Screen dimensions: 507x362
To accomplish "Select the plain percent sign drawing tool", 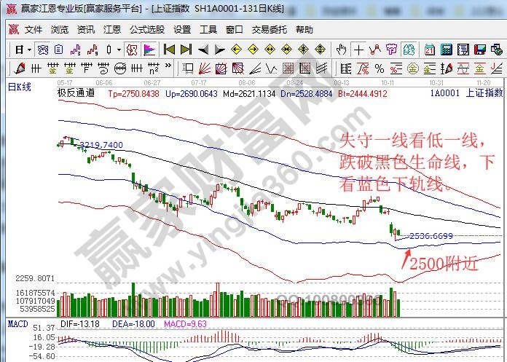I will (x=379, y=68).
